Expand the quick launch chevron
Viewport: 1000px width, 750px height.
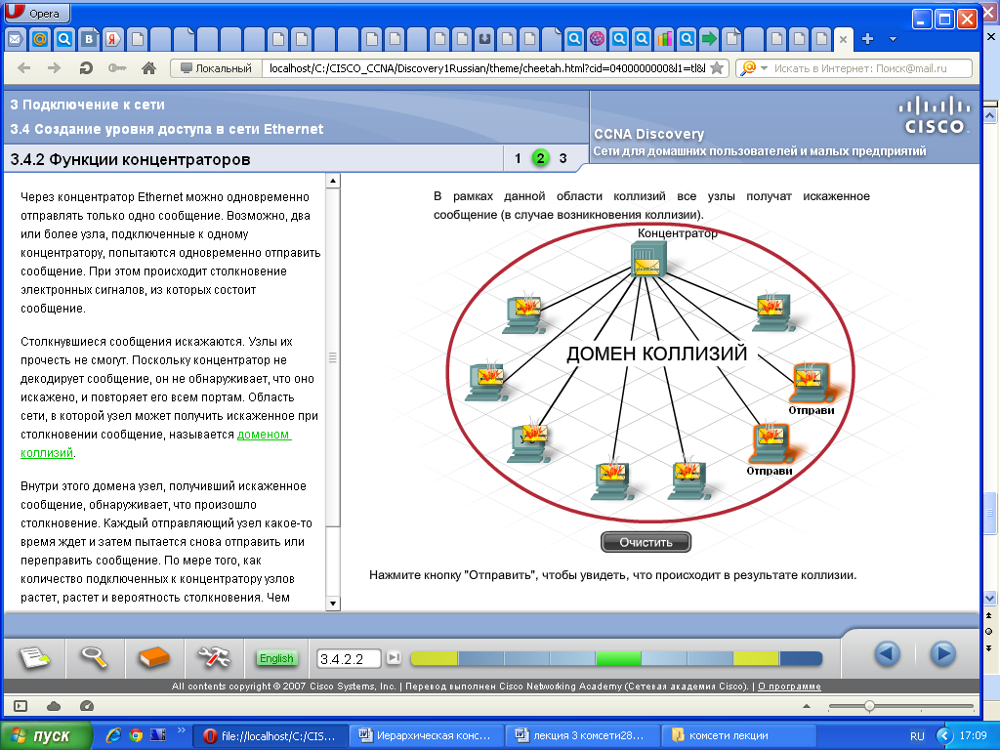pyautogui.click(x=181, y=730)
